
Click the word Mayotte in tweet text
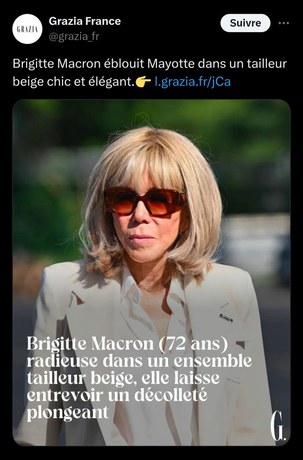pos(171,64)
